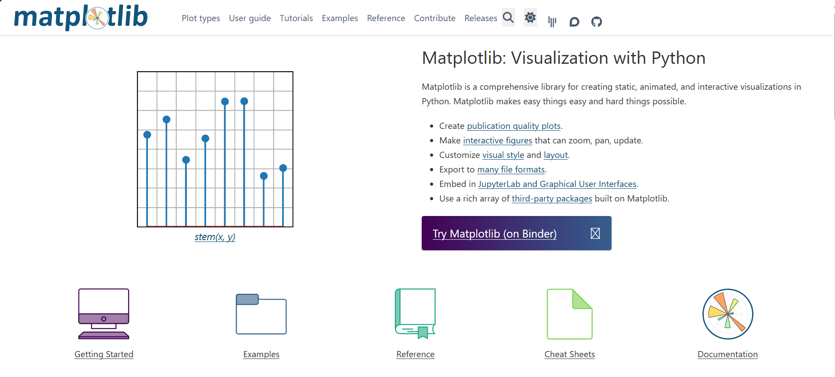Screen dimensions: 835x377
Task: Click the stem(x, y) caption link
Action: pyautogui.click(x=215, y=237)
